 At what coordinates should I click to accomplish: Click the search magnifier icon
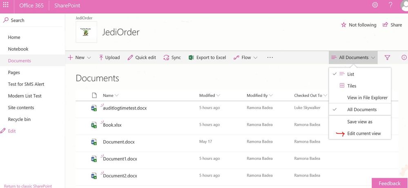(6, 20)
